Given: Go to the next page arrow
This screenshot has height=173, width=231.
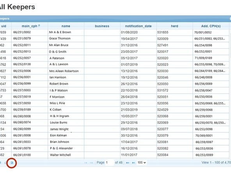Looking at the screenshot, I should 128,163.
